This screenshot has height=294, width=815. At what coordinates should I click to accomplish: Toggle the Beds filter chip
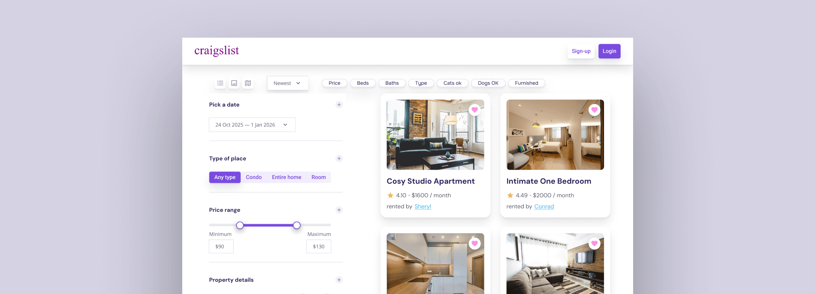click(x=363, y=83)
